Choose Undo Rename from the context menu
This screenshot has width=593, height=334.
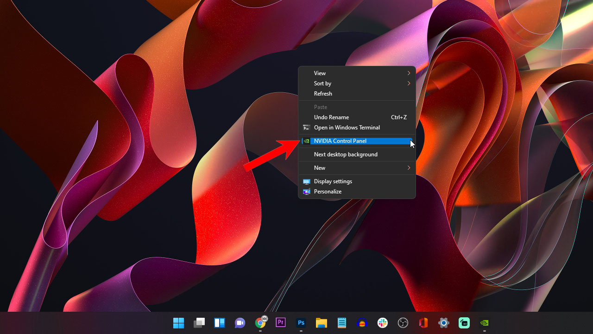tap(357, 117)
